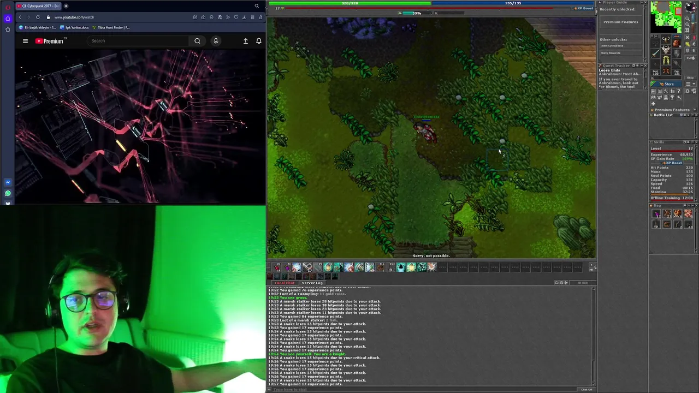Screen dimensions: 699x393
Task: Toggle the chase opponent mode icon
Action: click(x=693, y=44)
